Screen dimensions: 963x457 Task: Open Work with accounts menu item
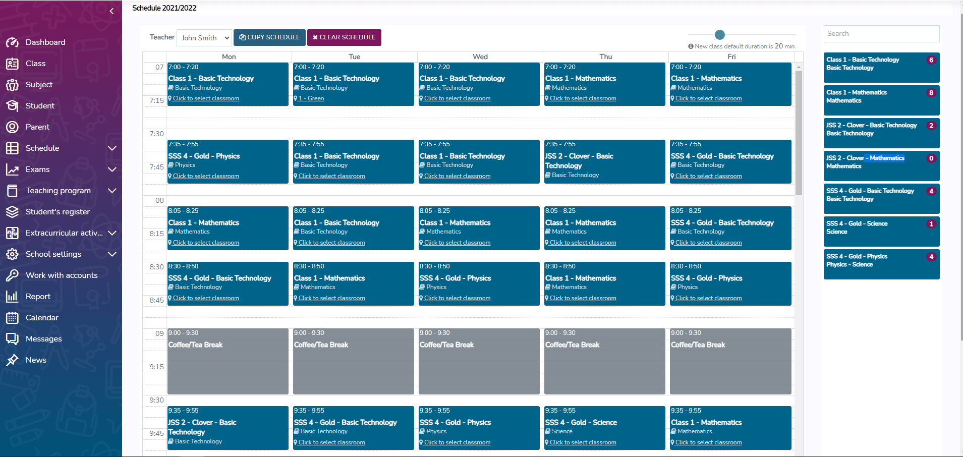(62, 275)
